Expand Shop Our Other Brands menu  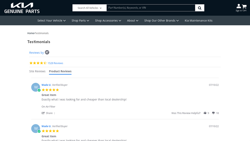click(162, 20)
